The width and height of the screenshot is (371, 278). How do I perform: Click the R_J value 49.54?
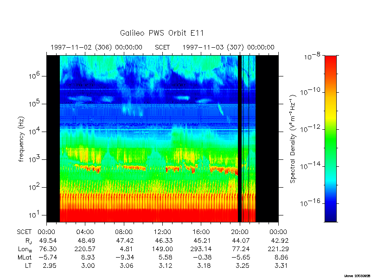pos(47,240)
